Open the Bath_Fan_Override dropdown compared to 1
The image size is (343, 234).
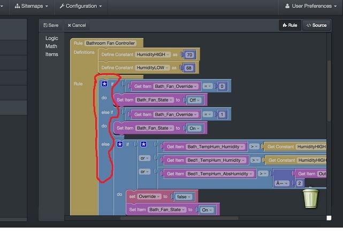pyautogui.click(x=176, y=115)
